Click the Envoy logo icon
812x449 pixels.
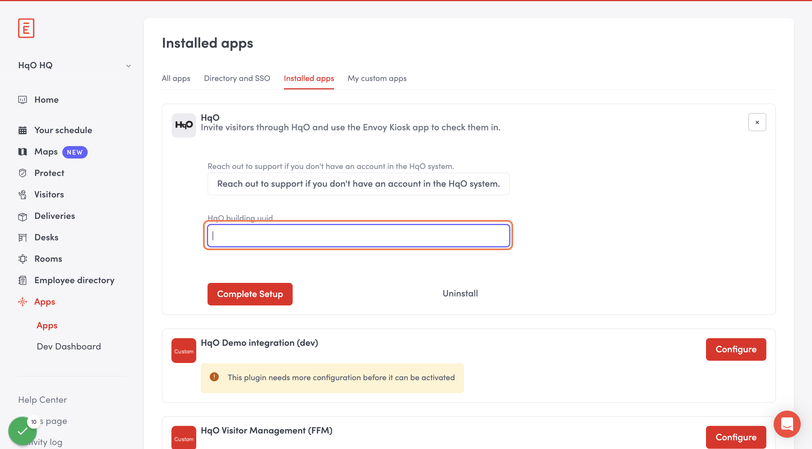coord(26,28)
